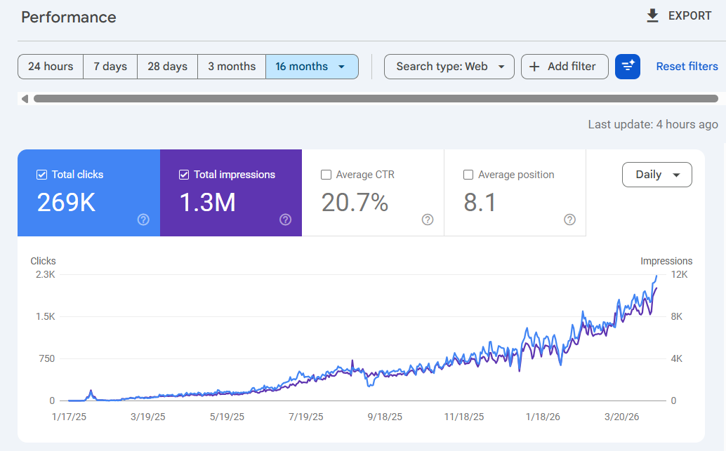Click the Reset filters link
Image resolution: width=726 pixels, height=451 pixels.
tap(687, 67)
